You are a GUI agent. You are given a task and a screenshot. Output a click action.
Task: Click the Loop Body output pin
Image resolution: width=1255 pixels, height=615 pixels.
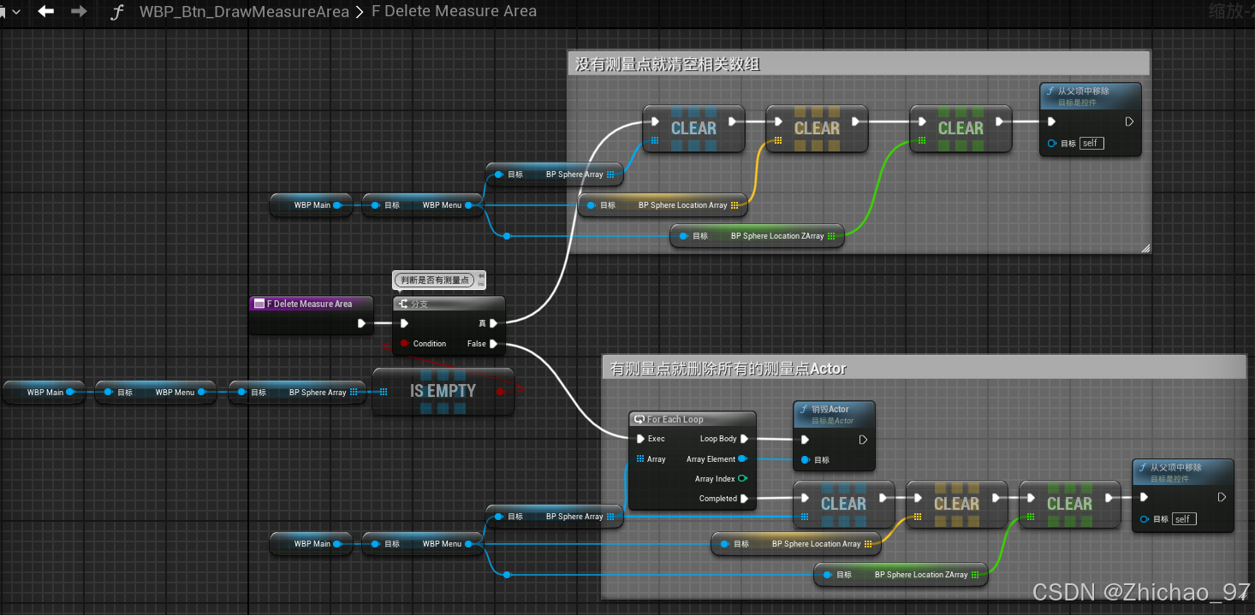tap(744, 439)
